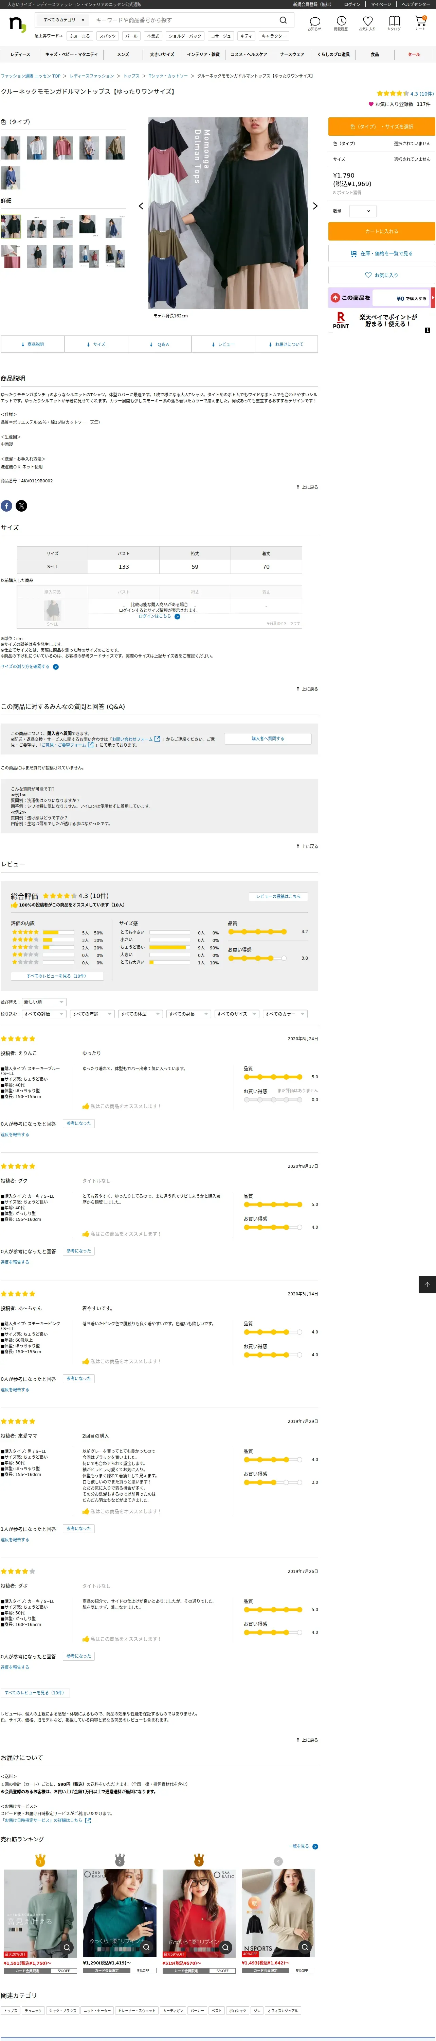
Task: Select the khaki color option thumbnail
Action: [x=115, y=148]
